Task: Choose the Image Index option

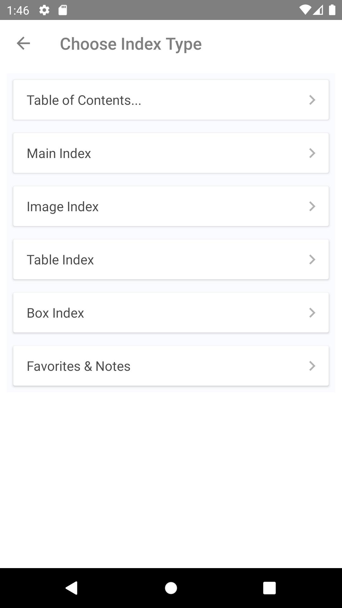Action: click(x=171, y=206)
